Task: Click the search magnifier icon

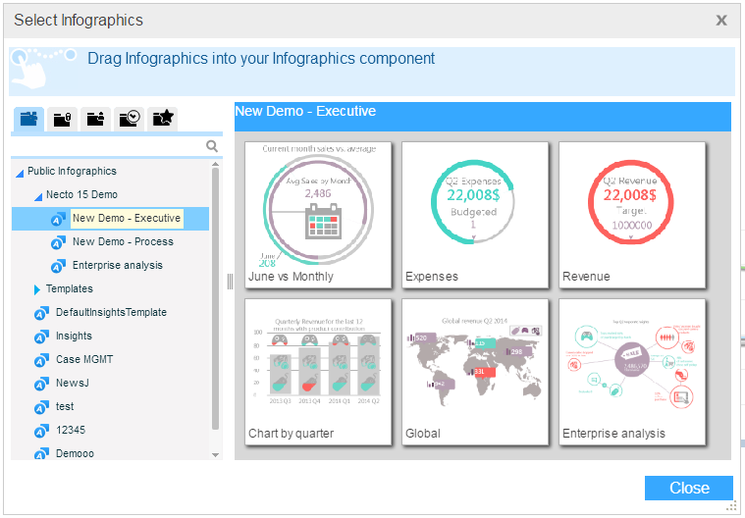Action: (212, 147)
